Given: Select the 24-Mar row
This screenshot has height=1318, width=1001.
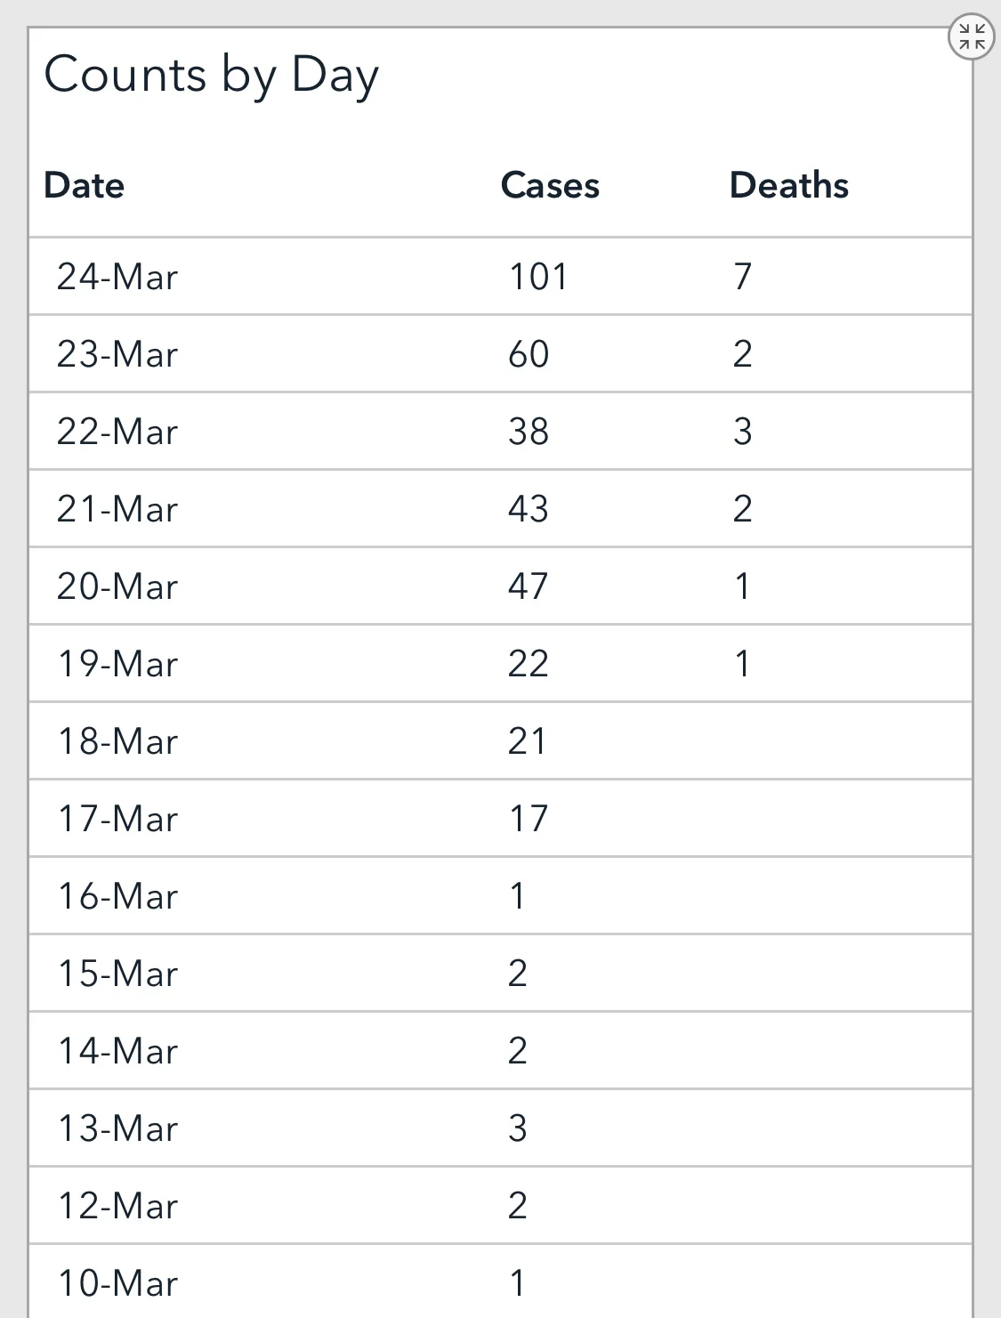Looking at the screenshot, I should click(x=500, y=276).
